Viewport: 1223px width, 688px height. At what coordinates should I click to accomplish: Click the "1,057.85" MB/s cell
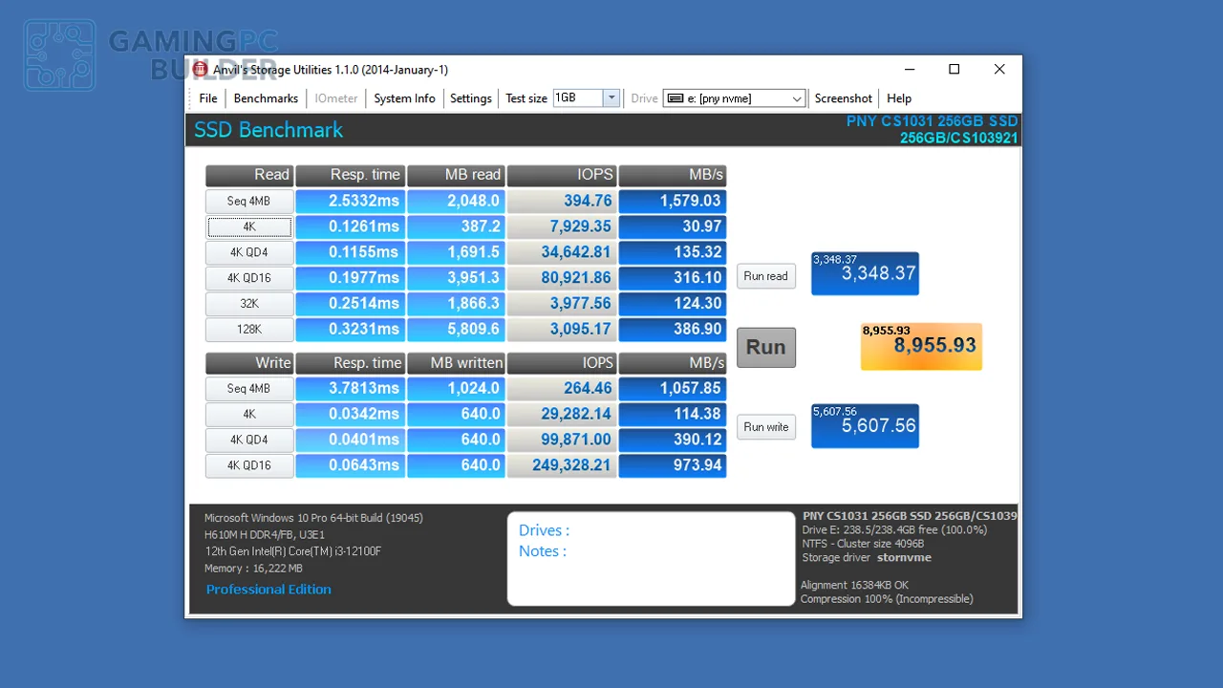click(673, 389)
